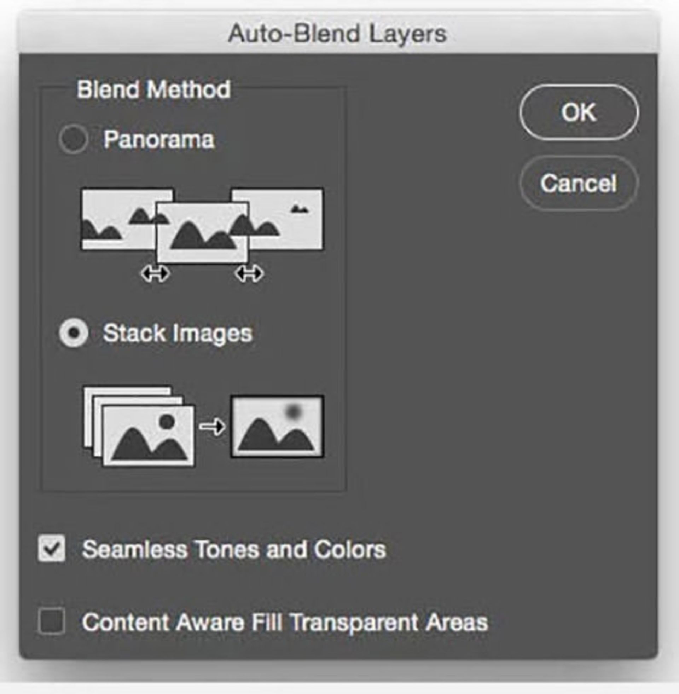Image resolution: width=679 pixels, height=694 pixels.
Task: Click the right double-arrow overlap icon
Action: (x=249, y=274)
